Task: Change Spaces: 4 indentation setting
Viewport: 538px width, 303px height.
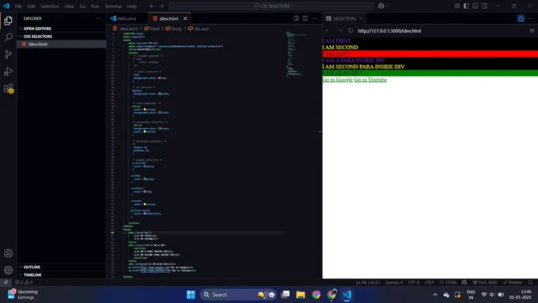Action: pos(394,282)
